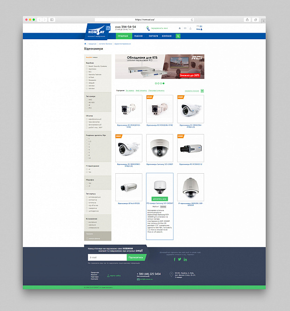
Task: Expand the Рішення menu dropdown
Action: tap(139, 36)
